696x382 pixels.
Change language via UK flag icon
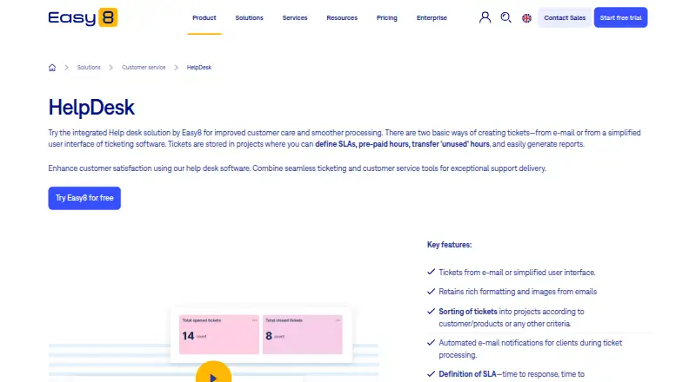(x=526, y=18)
